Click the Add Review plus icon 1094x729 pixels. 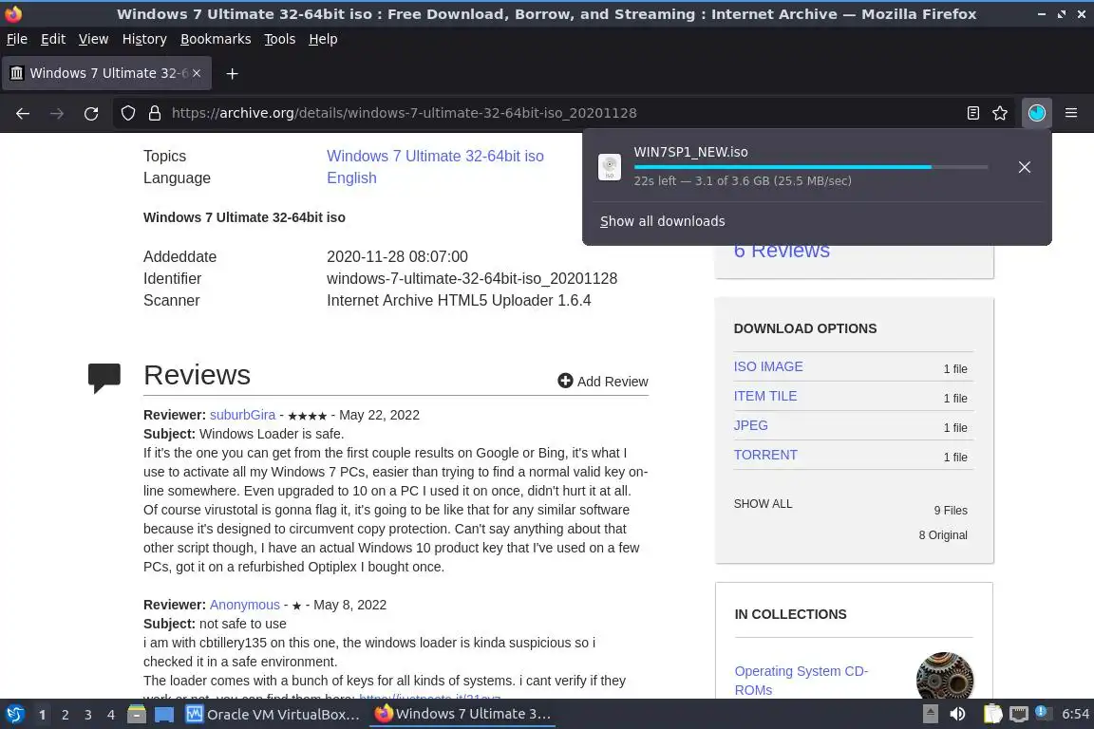tap(565, 381)
